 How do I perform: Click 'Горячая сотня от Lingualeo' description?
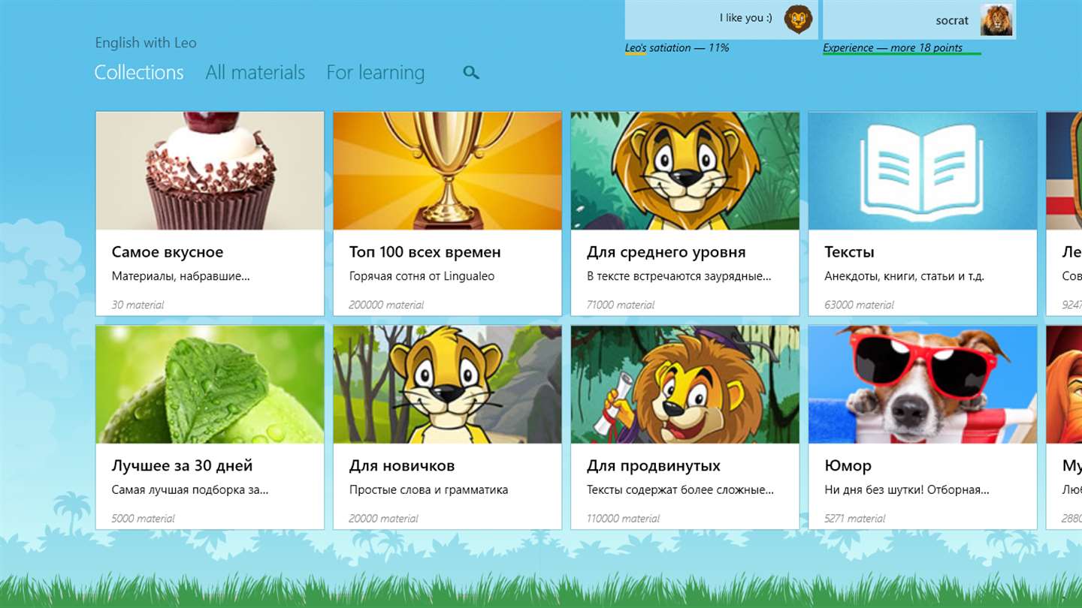422,276
